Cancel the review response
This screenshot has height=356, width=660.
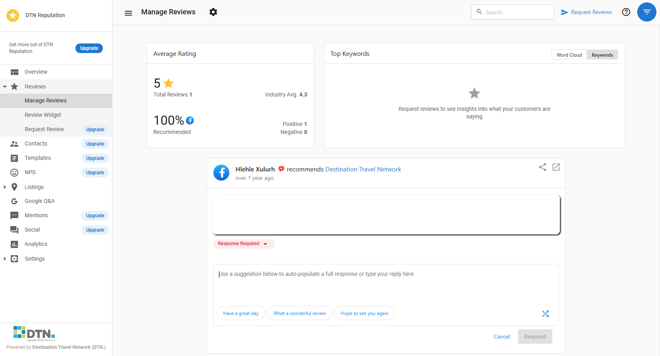pyautogui.click(x=502, y=337)
